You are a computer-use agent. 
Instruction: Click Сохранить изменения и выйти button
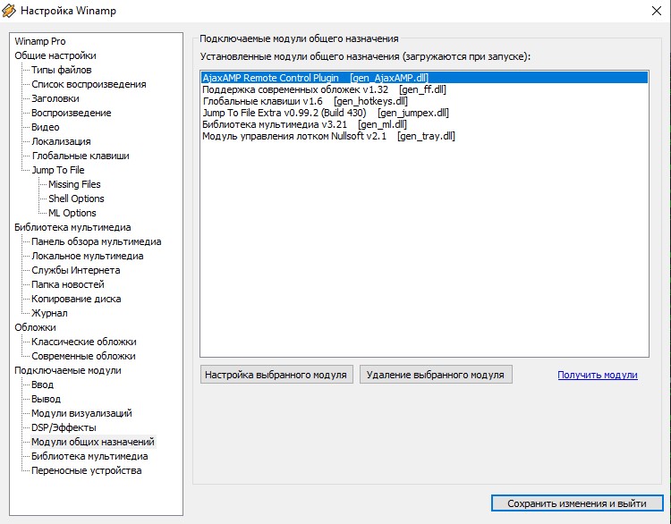[x=577, y=503]
